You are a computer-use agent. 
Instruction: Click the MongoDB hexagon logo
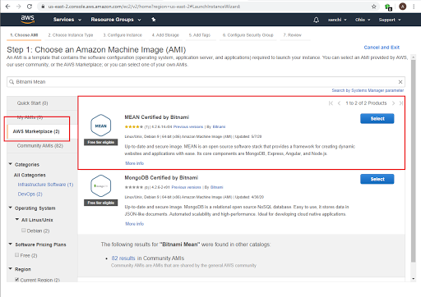pyautogui.click(x=101, y=185)
